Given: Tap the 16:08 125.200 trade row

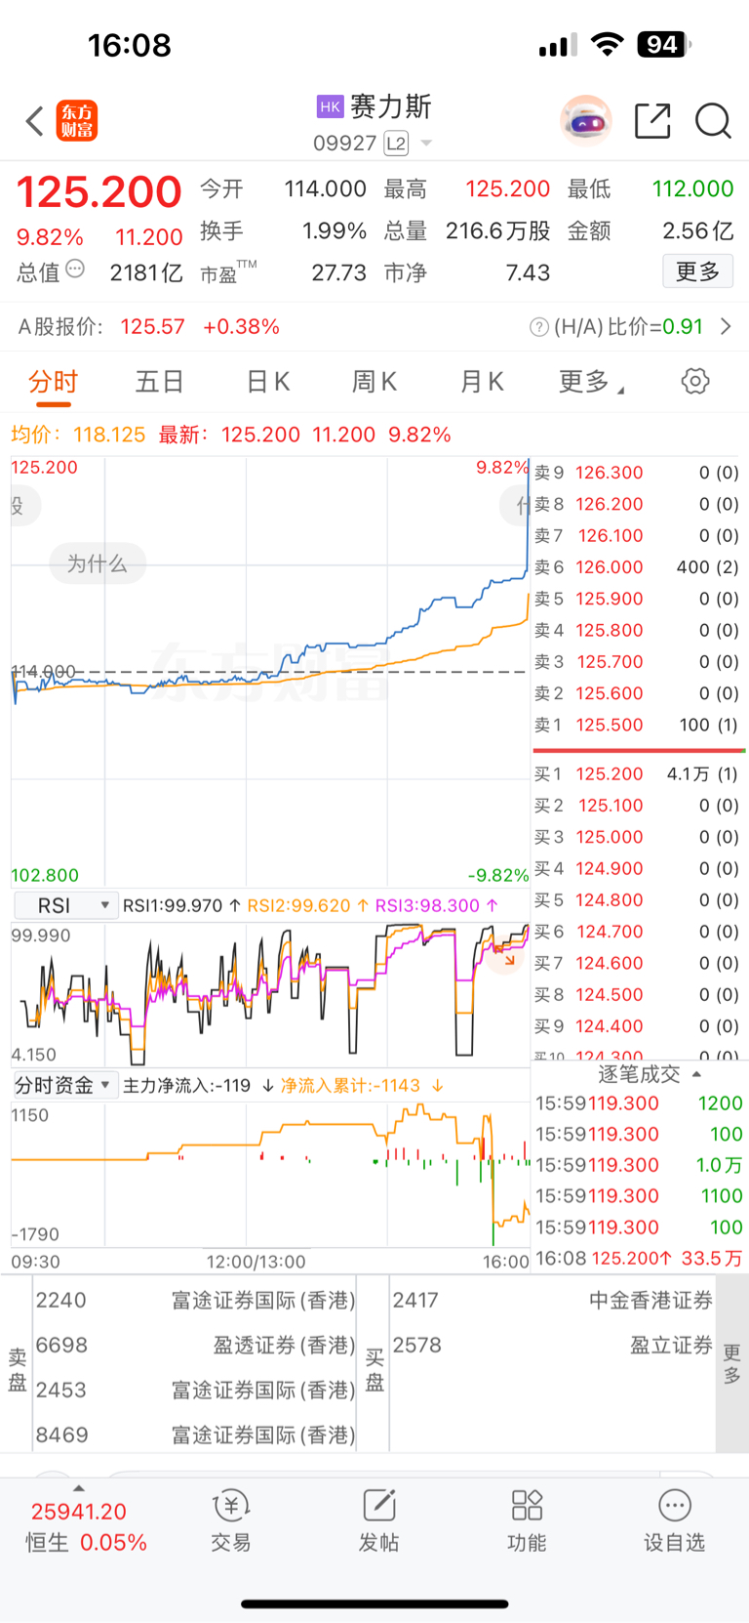Looking at the screenshot, I should coord(639,1258).
